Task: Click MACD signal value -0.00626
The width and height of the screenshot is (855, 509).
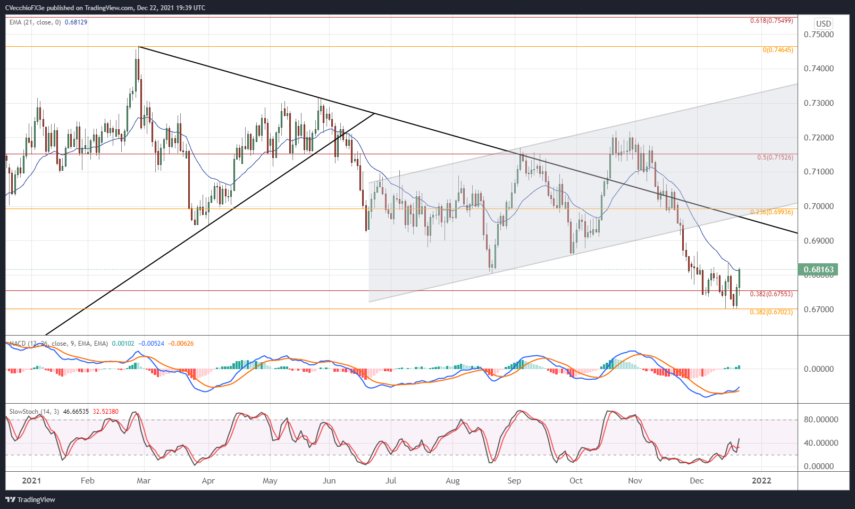Action: pos(181,344)
